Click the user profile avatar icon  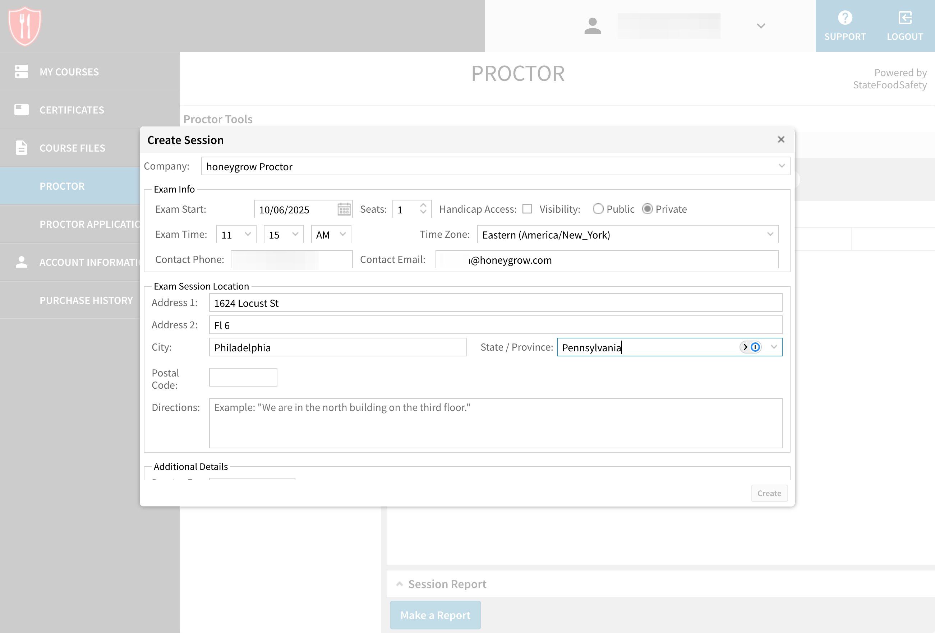pyautogui.click(x=592, y=26)
